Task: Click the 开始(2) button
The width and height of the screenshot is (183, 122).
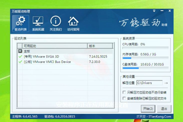Action: click(148, 109)
